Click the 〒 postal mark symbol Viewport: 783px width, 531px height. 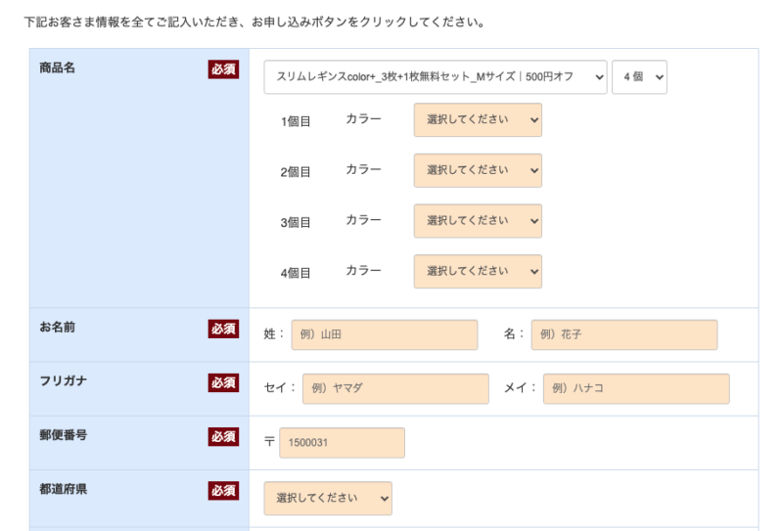point(269,442)
